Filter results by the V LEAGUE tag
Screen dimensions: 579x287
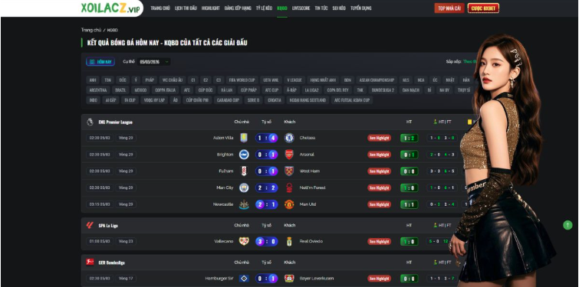(294, 80)
